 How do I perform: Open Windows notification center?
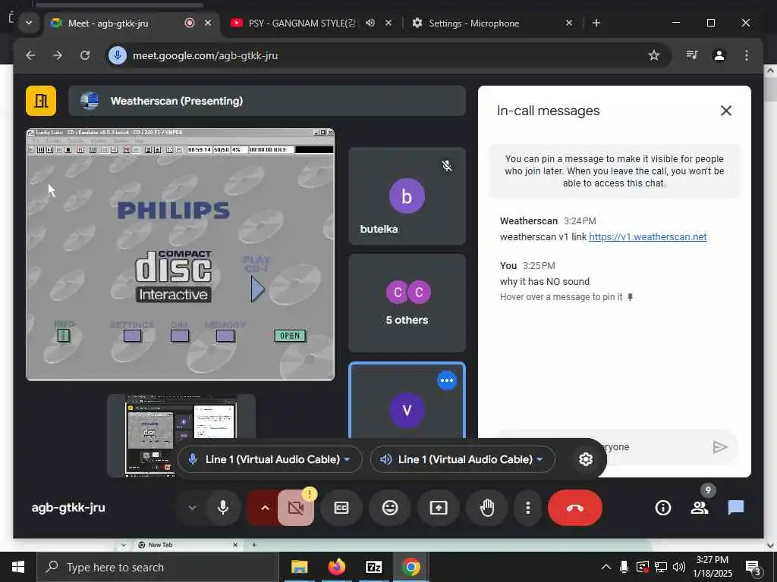click(x=753, y=567)
